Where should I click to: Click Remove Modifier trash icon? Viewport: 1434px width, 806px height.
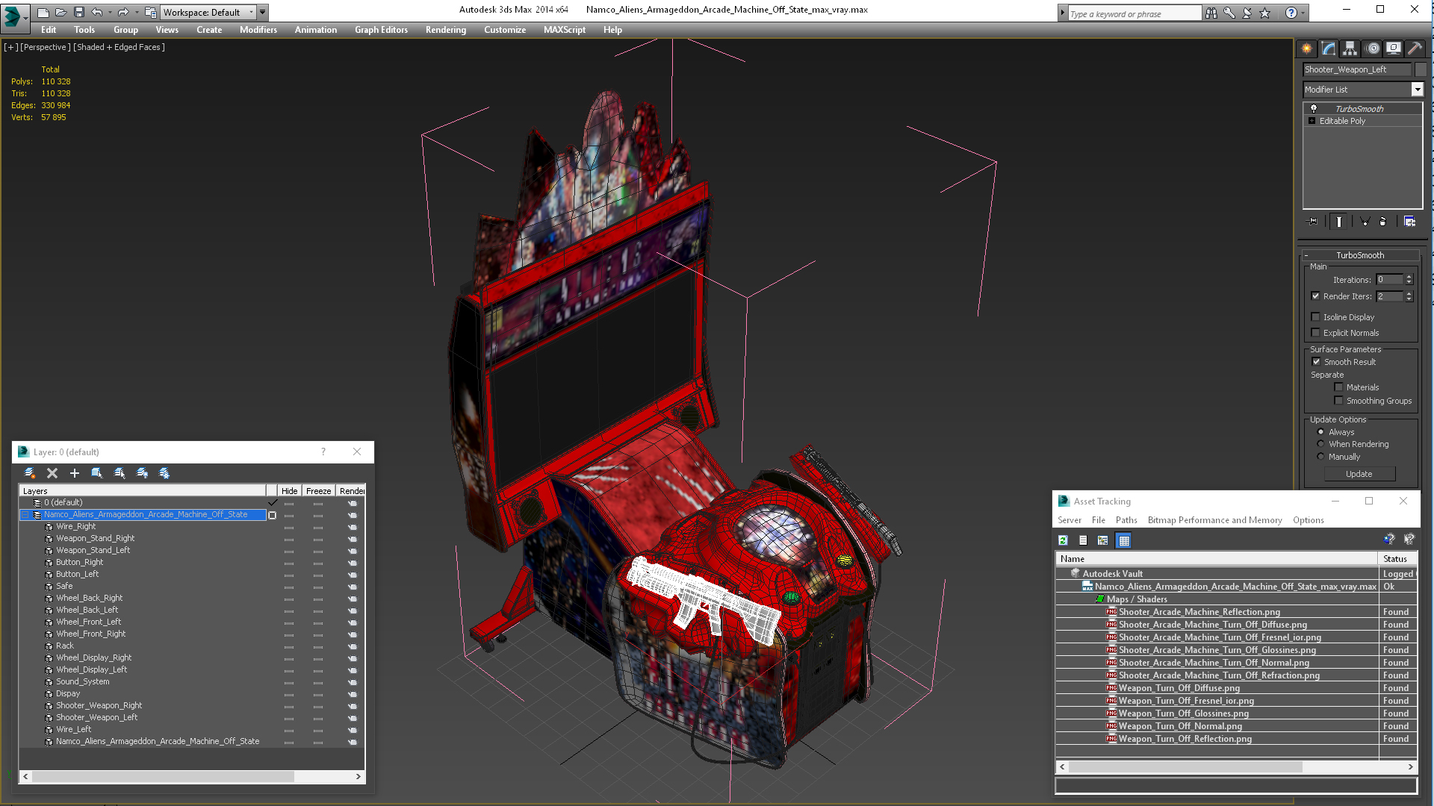tap(1382, 222)
